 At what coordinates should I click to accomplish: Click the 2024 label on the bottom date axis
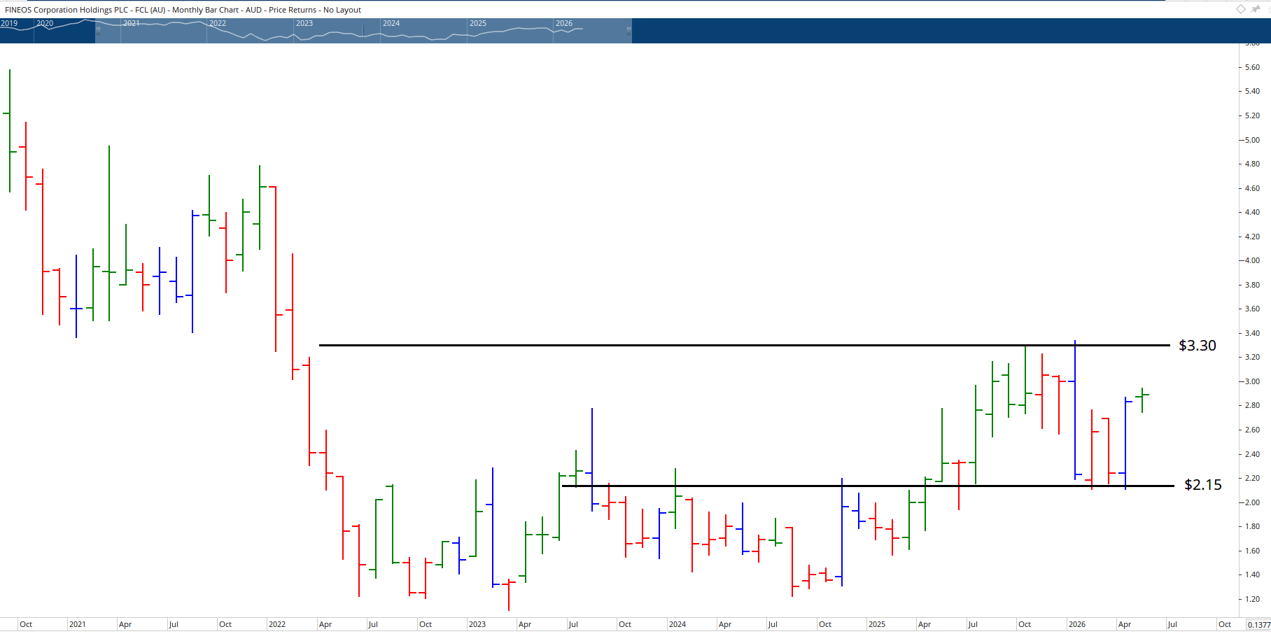[677, 624]
